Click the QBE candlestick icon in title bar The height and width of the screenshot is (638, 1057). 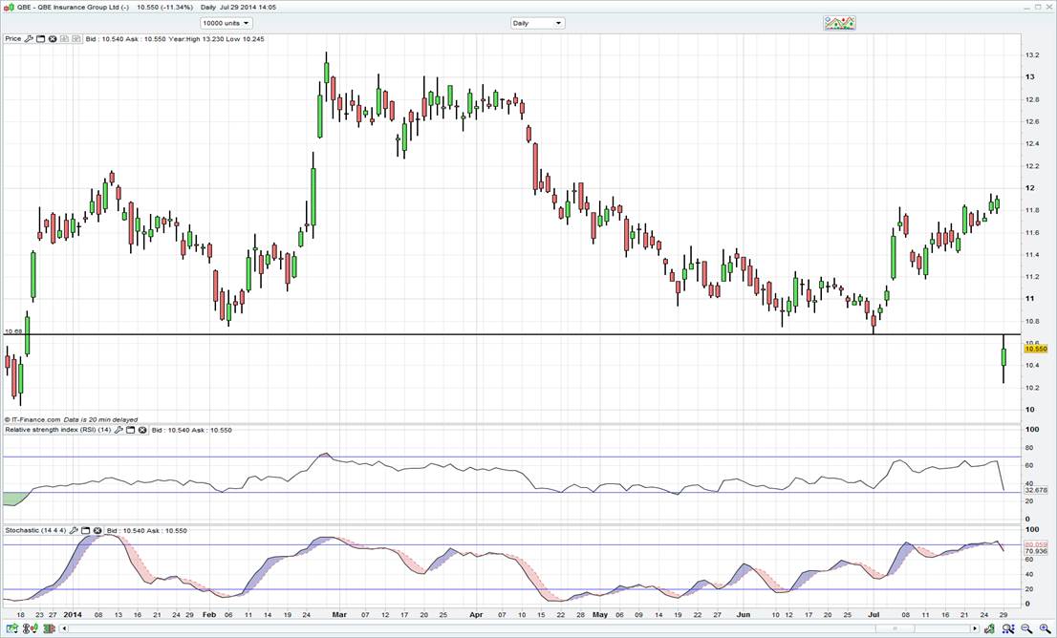pos(9,7)
